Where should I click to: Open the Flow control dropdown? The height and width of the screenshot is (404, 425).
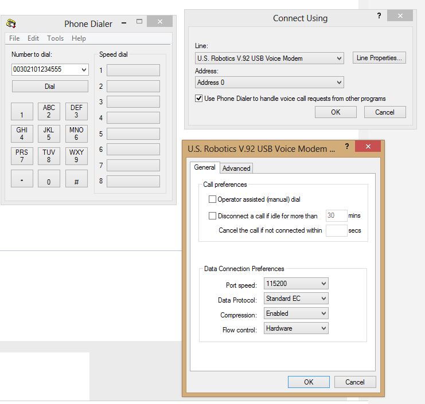coord(296,328)
